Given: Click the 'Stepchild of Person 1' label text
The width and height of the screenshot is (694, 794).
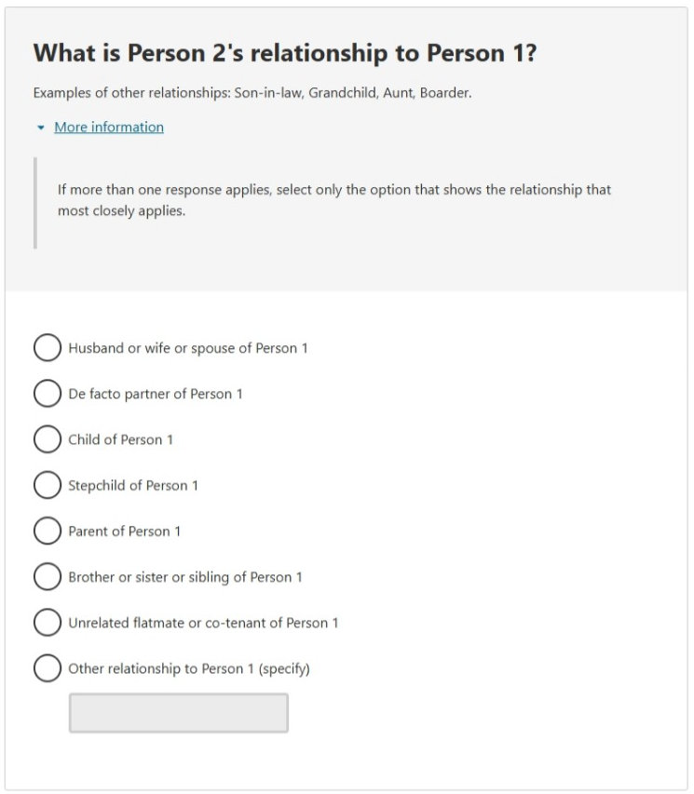Looking at the screenshot, I should tap(135, 484).
